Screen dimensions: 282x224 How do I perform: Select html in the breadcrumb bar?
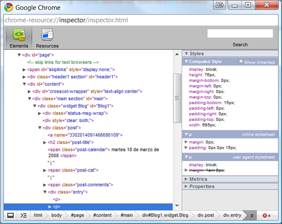tap(38, 215)
